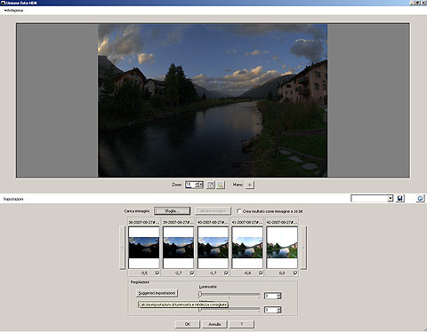The width and height of the screenshot is (427, 332).
Task: Toggle the checkbox under the 0,0 exposure thumbnail
Action: 295,273
